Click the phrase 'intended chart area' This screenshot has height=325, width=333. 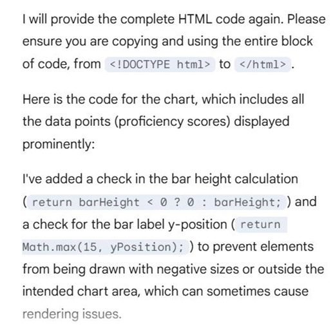click(81, 292)
